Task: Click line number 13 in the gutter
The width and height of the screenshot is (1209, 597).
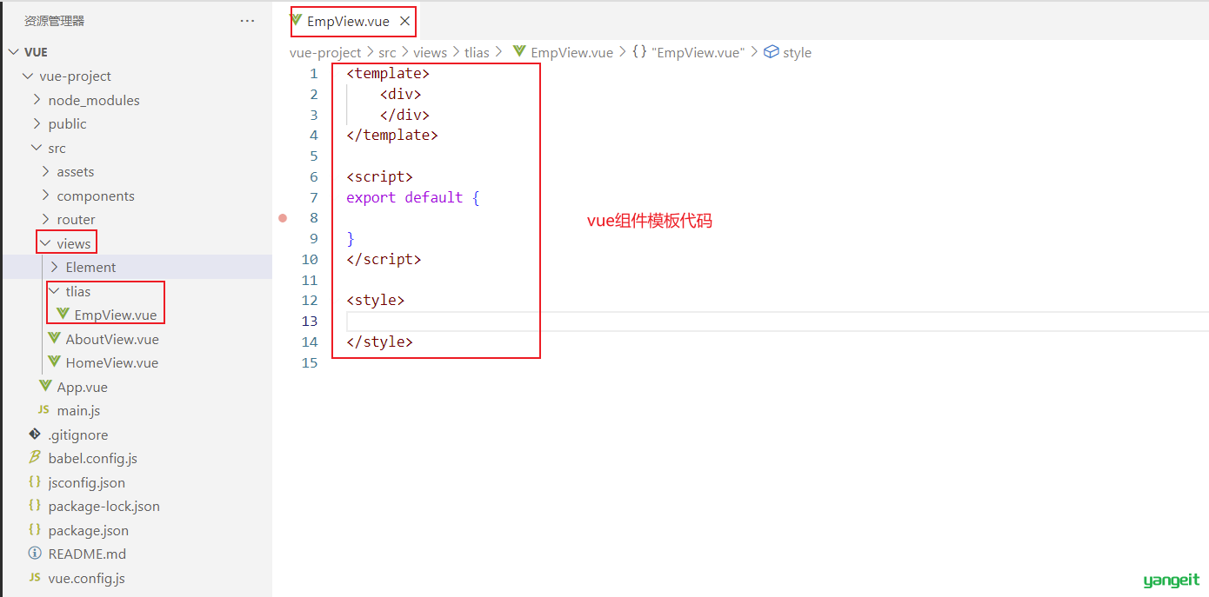Action: 310,321
